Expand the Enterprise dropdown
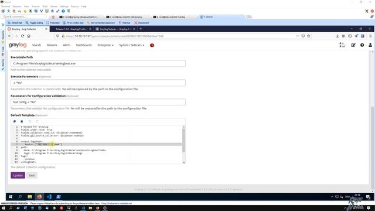375x211 pixels. pyautogui.click(x=105, y=45)
